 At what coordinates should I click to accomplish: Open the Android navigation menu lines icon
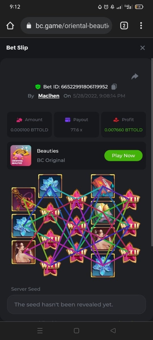coord(40,331)
